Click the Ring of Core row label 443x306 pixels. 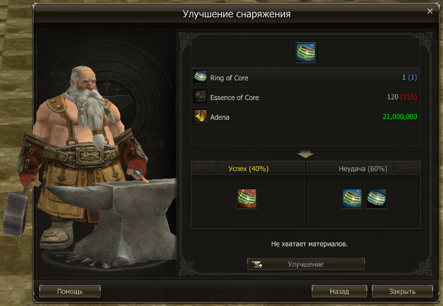[x=229, y=78]
